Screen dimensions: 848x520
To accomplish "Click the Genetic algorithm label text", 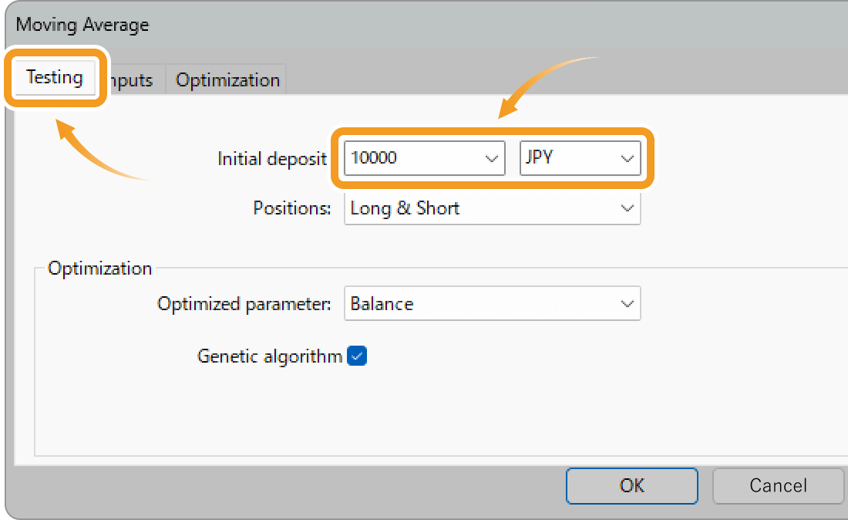I will coord(269,356).
